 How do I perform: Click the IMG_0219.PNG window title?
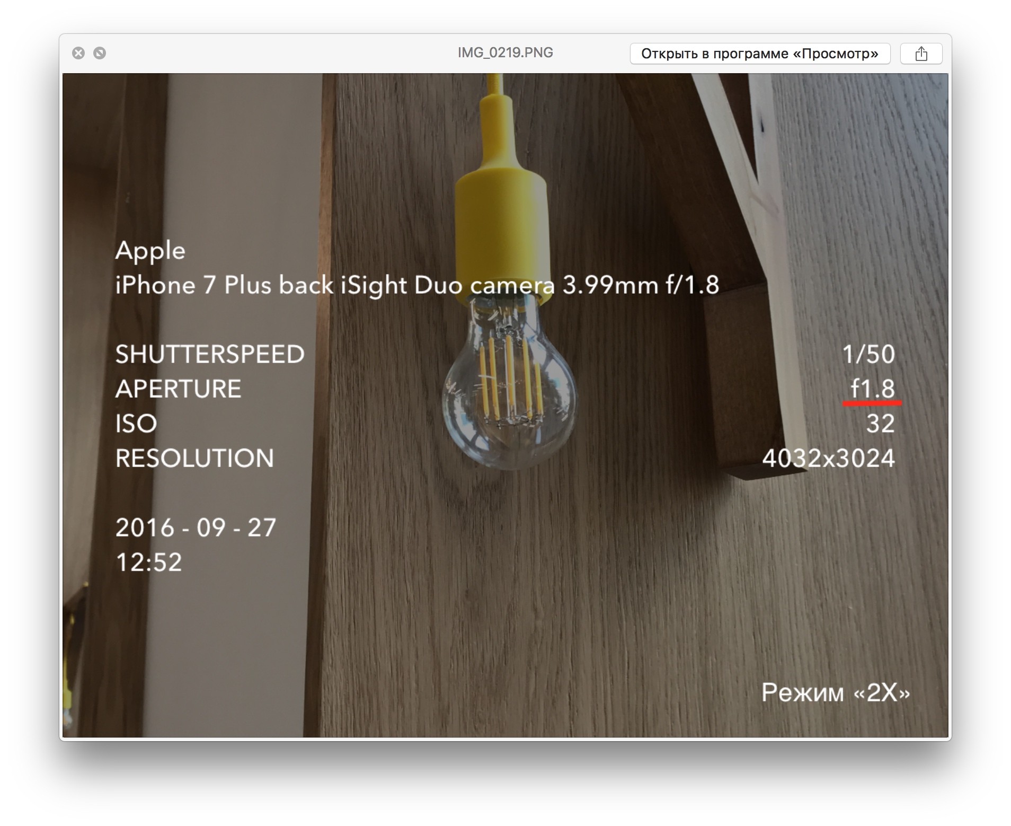click(505, 52)
